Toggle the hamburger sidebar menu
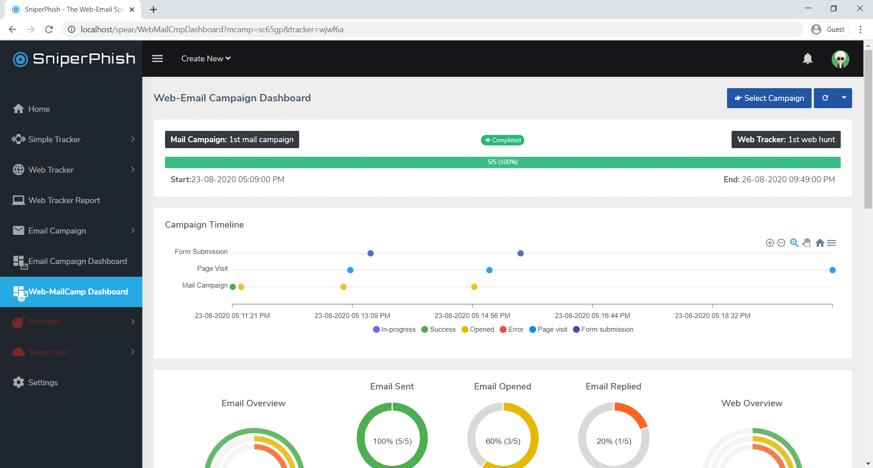Screen dimensions: 873x468 click(157, 59)
